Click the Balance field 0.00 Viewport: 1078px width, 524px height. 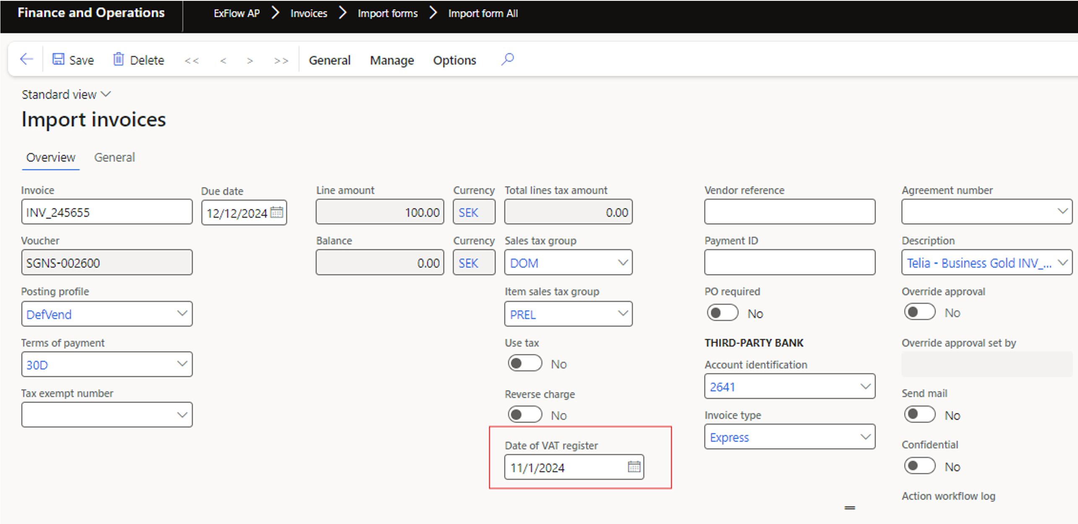click(x=380, y=263)
